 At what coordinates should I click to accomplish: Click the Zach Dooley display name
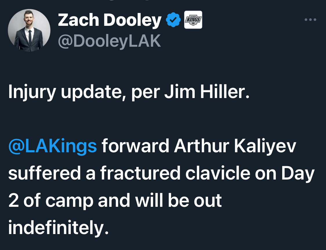point(110,20)
